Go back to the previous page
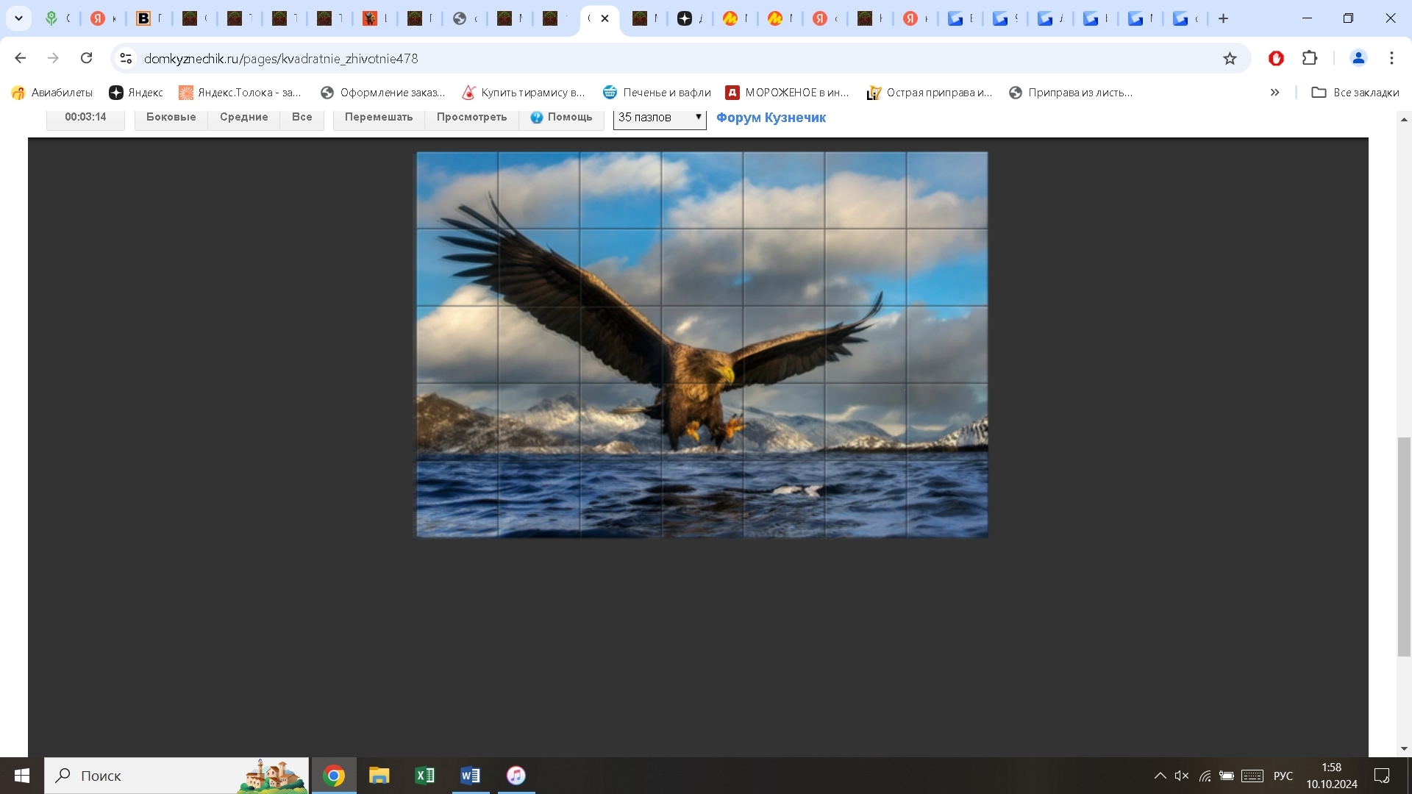1412x794 pixels. point(21,58)
